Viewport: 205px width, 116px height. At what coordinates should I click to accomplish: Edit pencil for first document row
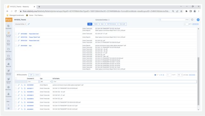tap(19, 85)
